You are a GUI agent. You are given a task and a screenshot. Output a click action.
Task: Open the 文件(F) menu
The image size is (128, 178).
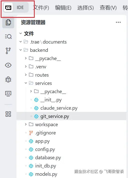point(41,8)
